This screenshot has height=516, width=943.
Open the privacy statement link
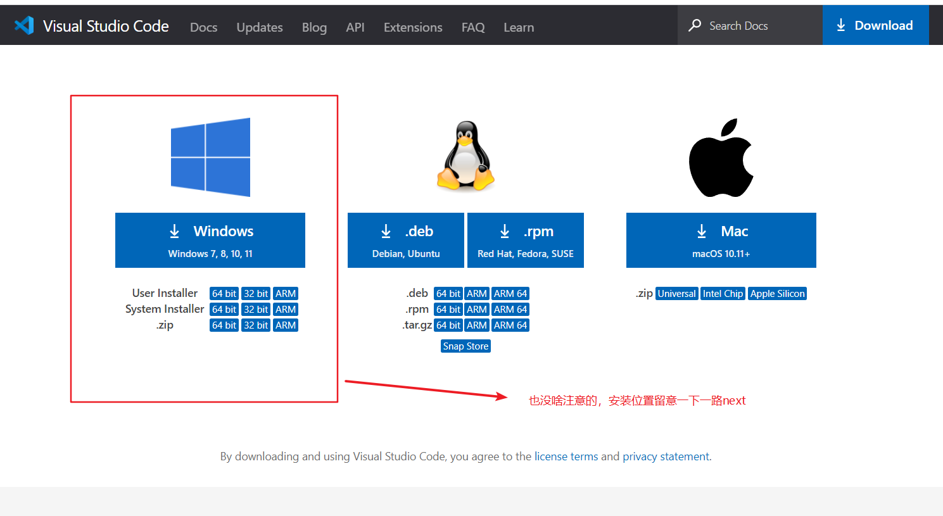pos(666,456)
